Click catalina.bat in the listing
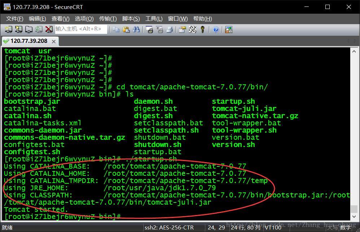The height and width of the screenshot is (232, 360). [30, 108]
